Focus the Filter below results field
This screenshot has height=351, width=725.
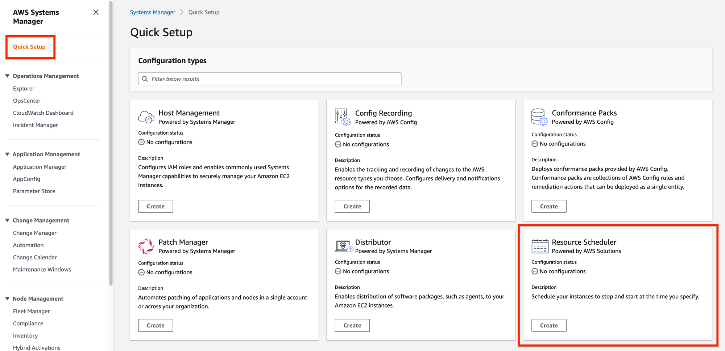coord(270,79)
